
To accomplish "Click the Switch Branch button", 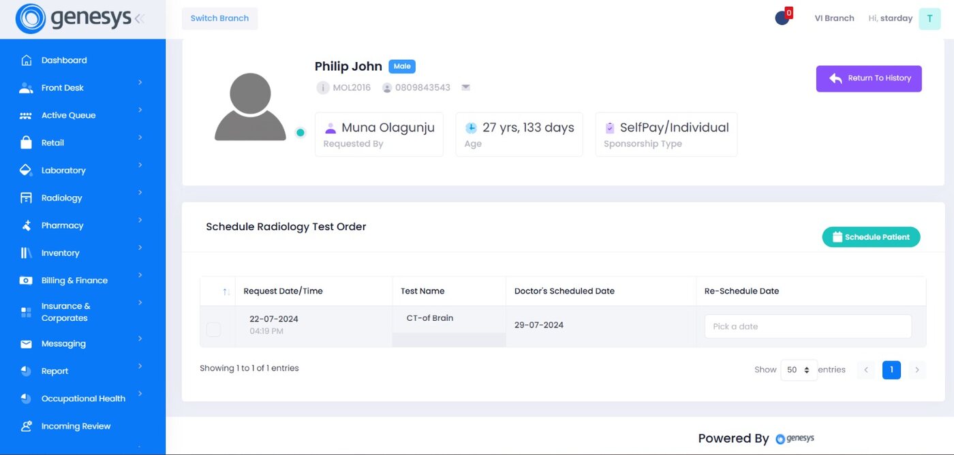I will (219, 18).
